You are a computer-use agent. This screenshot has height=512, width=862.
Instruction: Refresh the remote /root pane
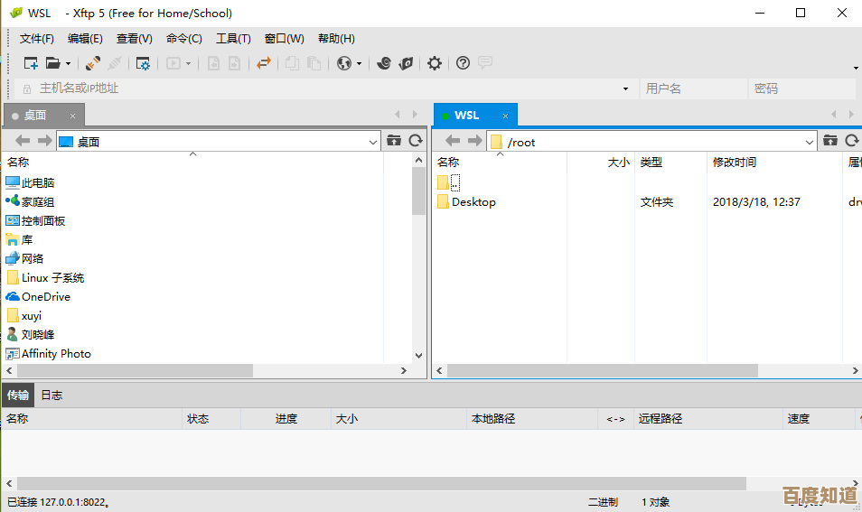click(x=852, y=141)
